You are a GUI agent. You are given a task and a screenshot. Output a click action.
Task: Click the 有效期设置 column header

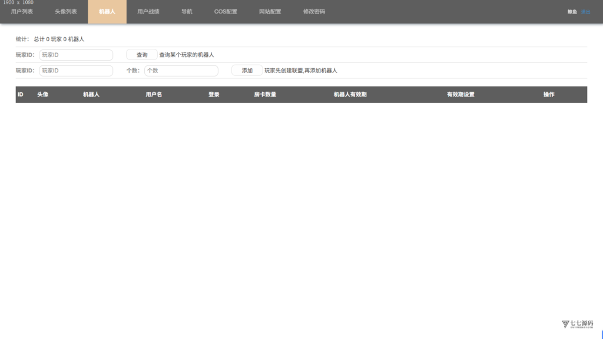460,95
